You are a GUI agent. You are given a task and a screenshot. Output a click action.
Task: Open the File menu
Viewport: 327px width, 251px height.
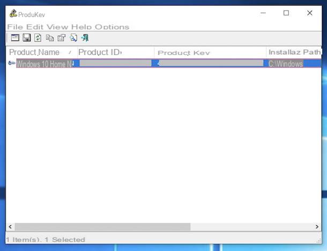[15, 27]
